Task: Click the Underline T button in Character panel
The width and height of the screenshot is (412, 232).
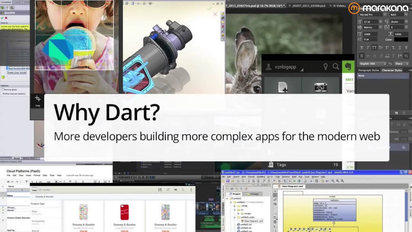Action: tap(399, 48)
